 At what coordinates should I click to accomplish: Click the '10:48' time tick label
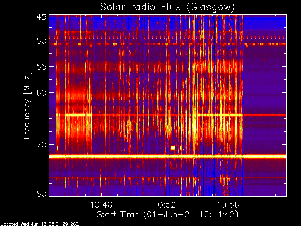point(101,205)
